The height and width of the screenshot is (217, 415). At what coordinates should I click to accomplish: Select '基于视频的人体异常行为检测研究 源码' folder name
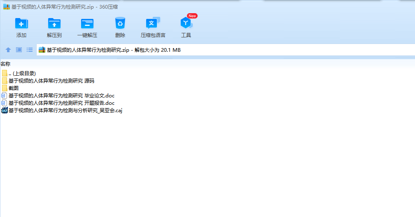51,81
